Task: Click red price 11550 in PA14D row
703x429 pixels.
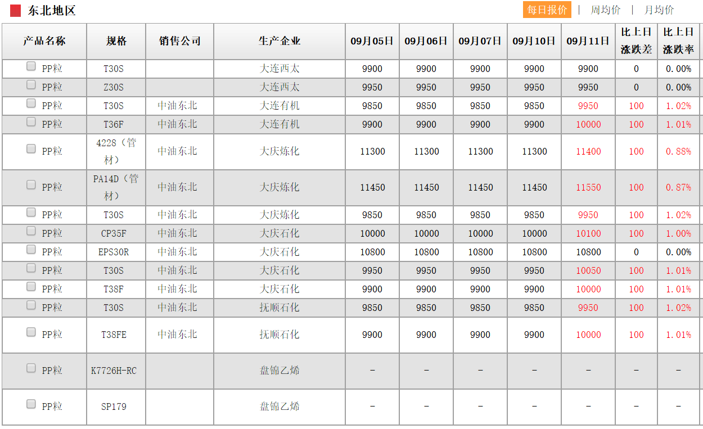Action: pos(588,188)
